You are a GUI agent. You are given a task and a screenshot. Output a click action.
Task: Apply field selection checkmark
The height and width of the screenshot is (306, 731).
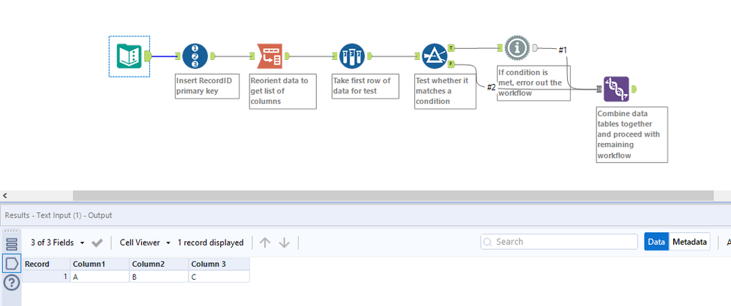pyautogui.click(x=97, y=242)
